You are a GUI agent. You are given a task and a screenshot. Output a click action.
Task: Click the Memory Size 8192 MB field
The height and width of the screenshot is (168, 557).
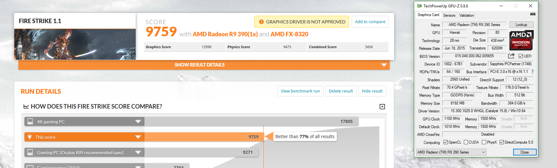[x=457, y=103]
